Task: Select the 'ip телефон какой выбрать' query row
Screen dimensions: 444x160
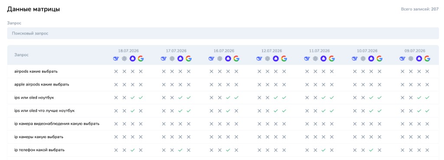Action: point(223,150)
